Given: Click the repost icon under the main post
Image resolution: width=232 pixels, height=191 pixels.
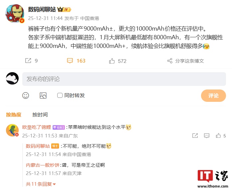Looking at the screenshot, I should pyautogui.click(x=28, y=61).
